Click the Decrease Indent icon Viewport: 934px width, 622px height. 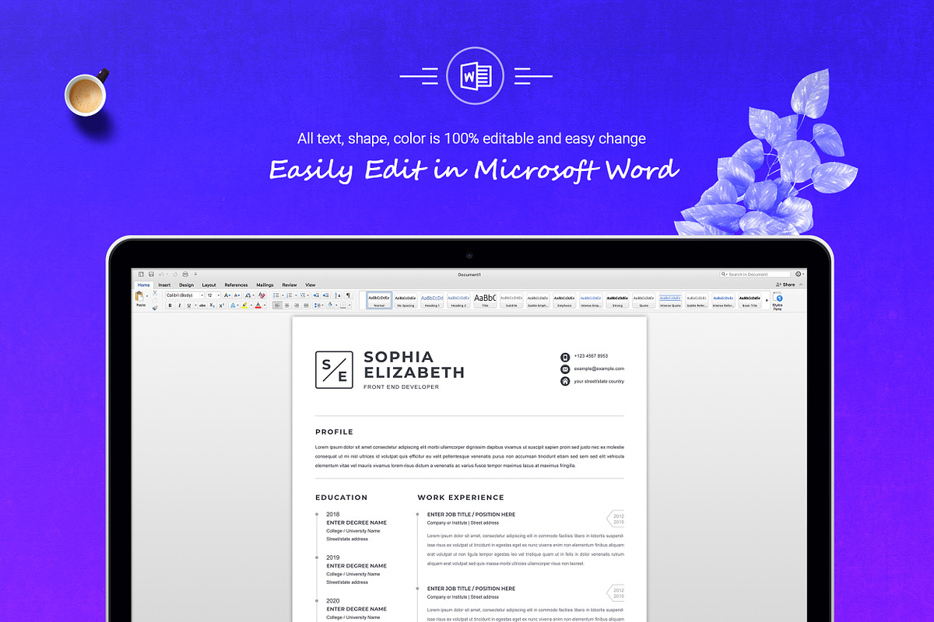tap(316, 295)
